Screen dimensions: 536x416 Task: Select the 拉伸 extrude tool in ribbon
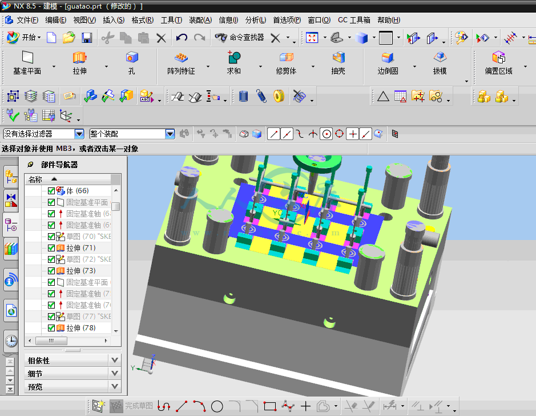(80, 63)
